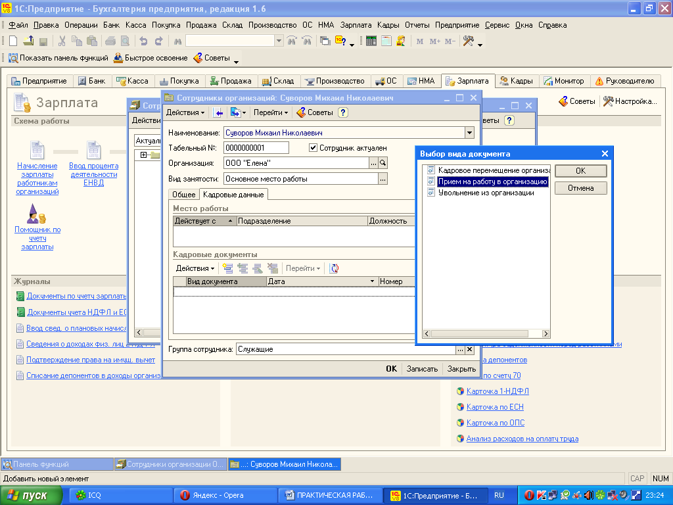The image size is (673, 505).
Task: Click the New document icon in toolbar
Action: (x=13, y=41)
